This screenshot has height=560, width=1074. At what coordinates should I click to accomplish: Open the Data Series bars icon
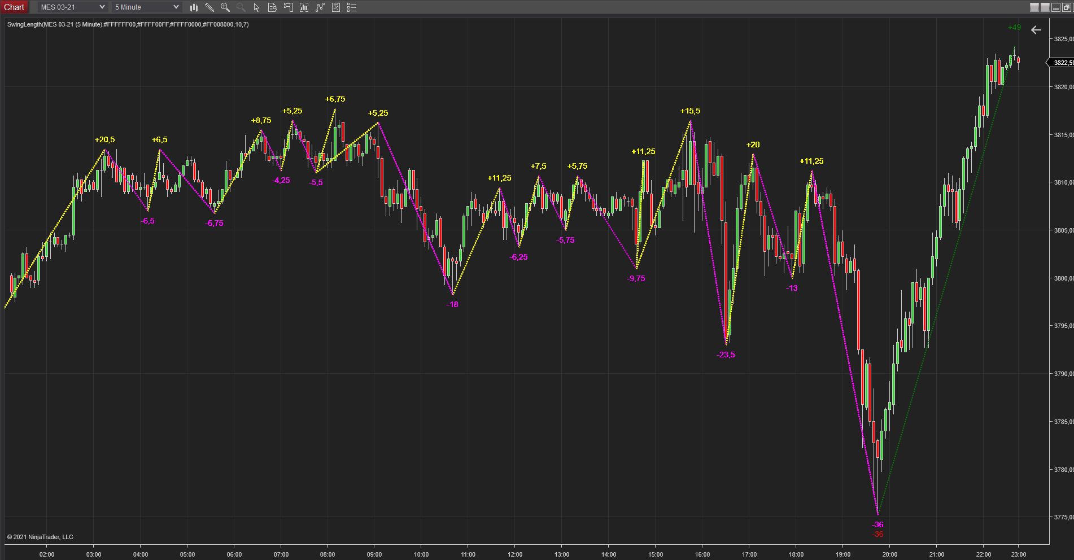pyautogui.click(x=194, y=7)
